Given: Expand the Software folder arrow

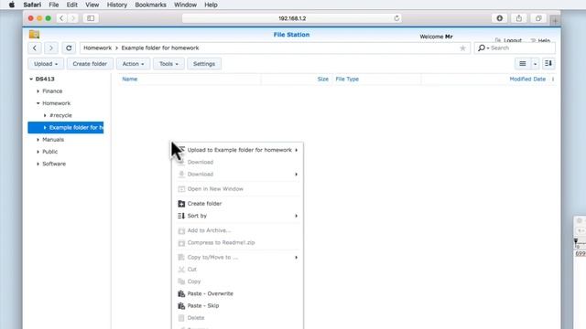Looking at the screenshot, I should (x=38, y=164).
